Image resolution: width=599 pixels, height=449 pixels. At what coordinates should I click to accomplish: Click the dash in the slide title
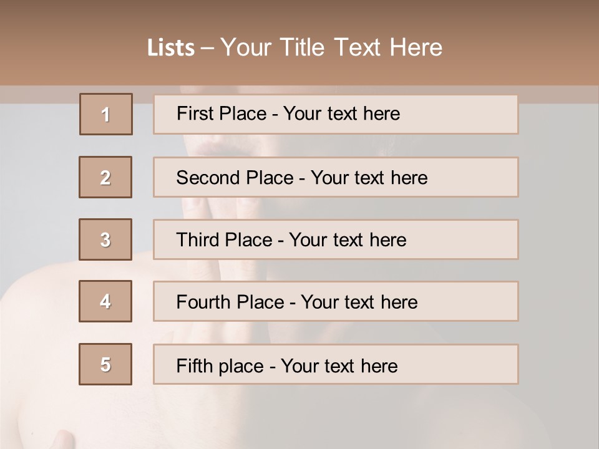(207, 48)
